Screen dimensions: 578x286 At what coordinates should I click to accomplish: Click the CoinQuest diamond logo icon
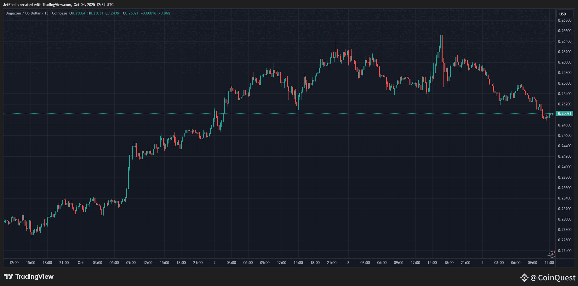524,278
